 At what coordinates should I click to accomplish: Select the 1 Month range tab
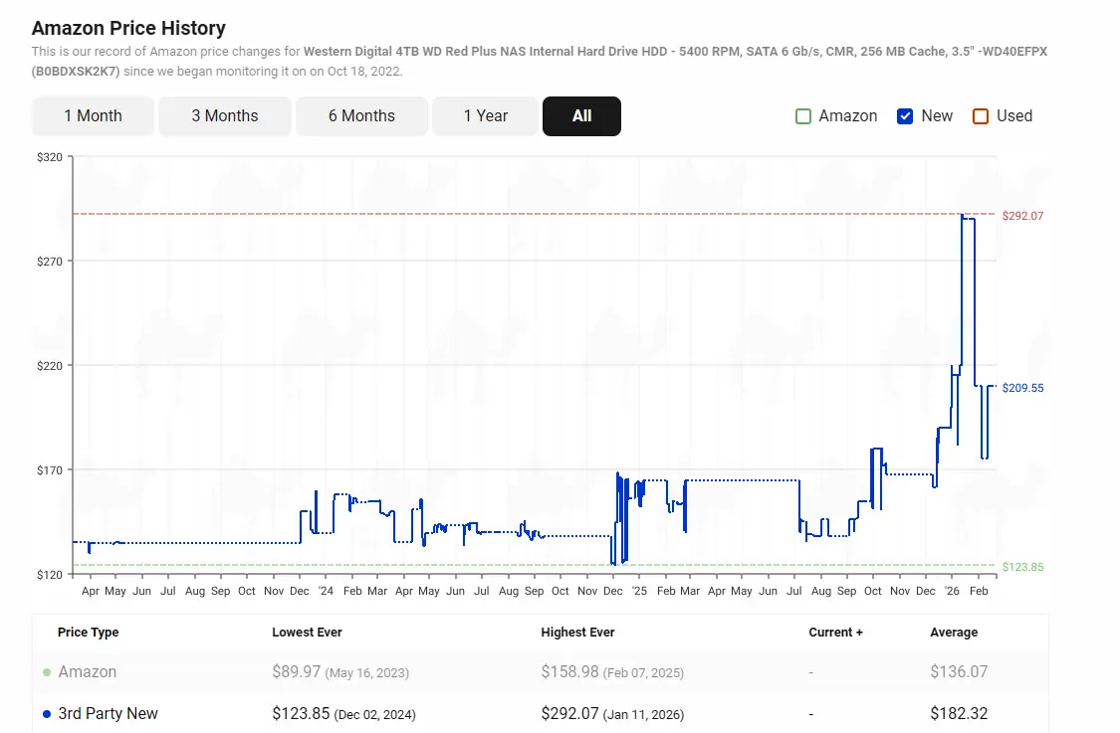93,116
